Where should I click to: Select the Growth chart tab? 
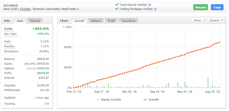[79, 21]
